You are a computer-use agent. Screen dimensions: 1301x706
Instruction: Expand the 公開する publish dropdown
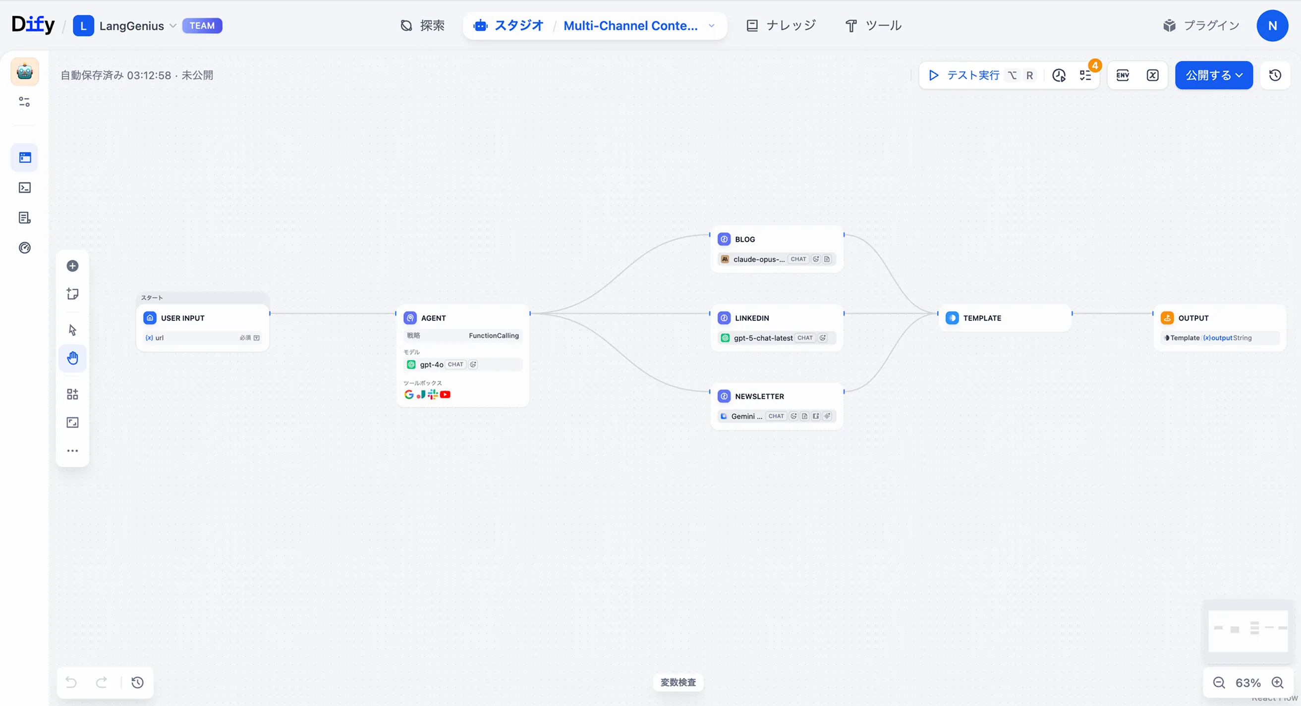(x=1214, y=75)
